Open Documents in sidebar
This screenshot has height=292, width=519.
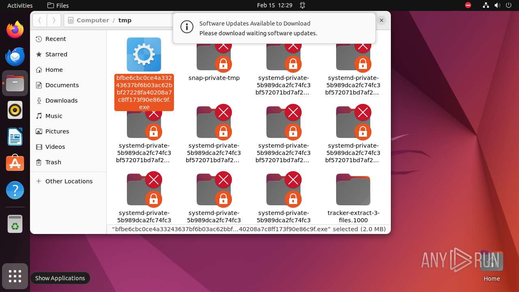tap(68, 85)
